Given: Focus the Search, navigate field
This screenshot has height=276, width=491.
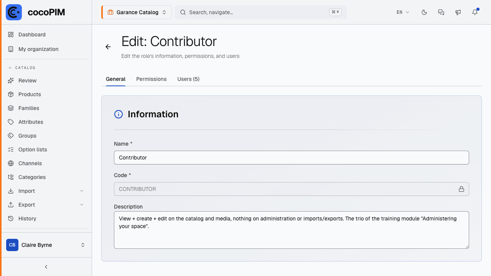Looking at the screenshot, I should 261,12.
